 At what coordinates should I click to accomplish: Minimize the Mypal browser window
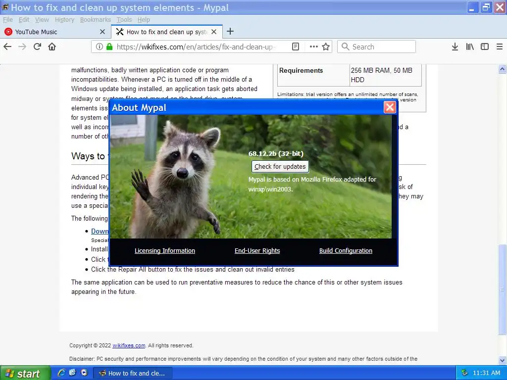[472, 7]
